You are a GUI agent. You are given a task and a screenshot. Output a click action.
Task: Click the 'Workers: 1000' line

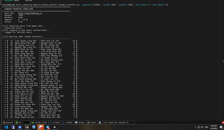(14, 17)
